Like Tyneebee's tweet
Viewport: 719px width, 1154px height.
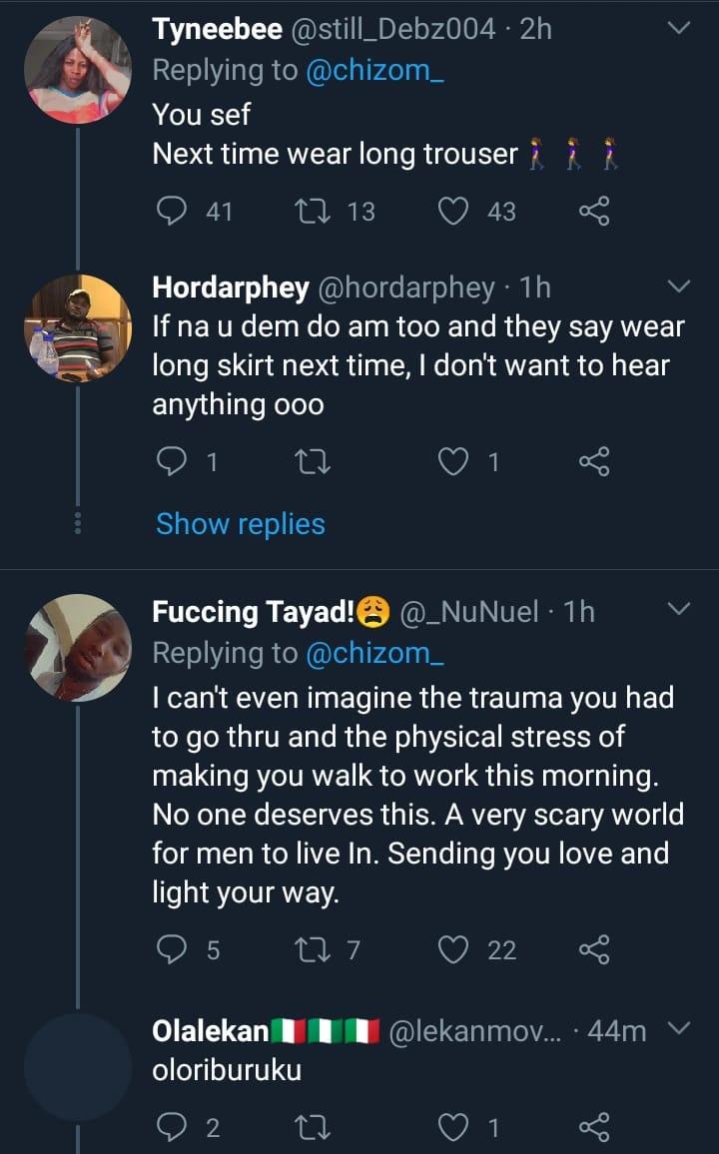455,211
